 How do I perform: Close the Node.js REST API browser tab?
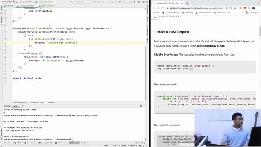pos(182,3)
